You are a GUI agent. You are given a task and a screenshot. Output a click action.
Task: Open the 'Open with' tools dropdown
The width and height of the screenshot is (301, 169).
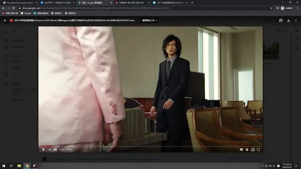150,20
